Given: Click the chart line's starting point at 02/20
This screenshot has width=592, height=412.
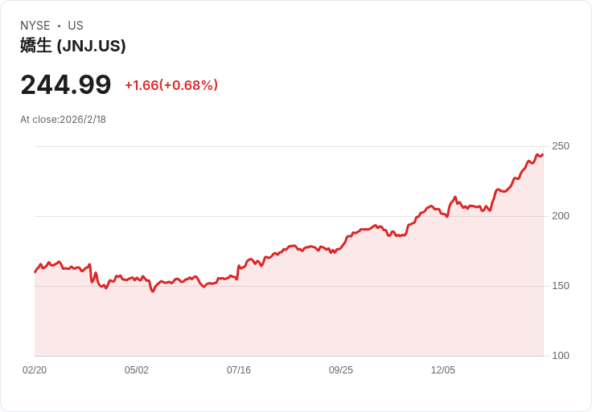Looking at the screenshot, I should point(35,271).
